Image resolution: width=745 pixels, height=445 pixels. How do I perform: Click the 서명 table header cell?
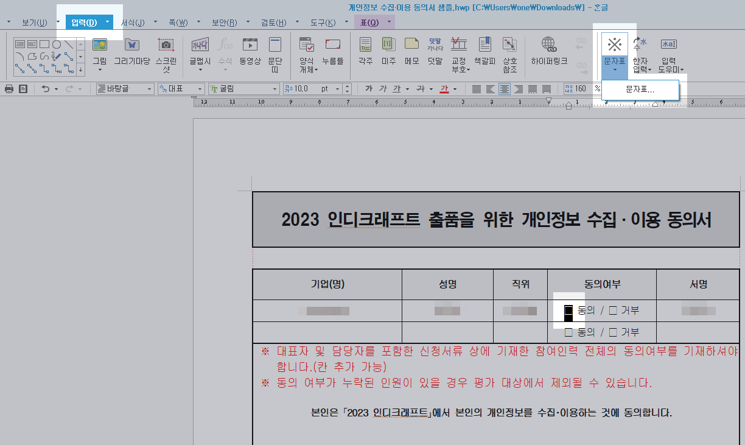click(x=698, y=284)
